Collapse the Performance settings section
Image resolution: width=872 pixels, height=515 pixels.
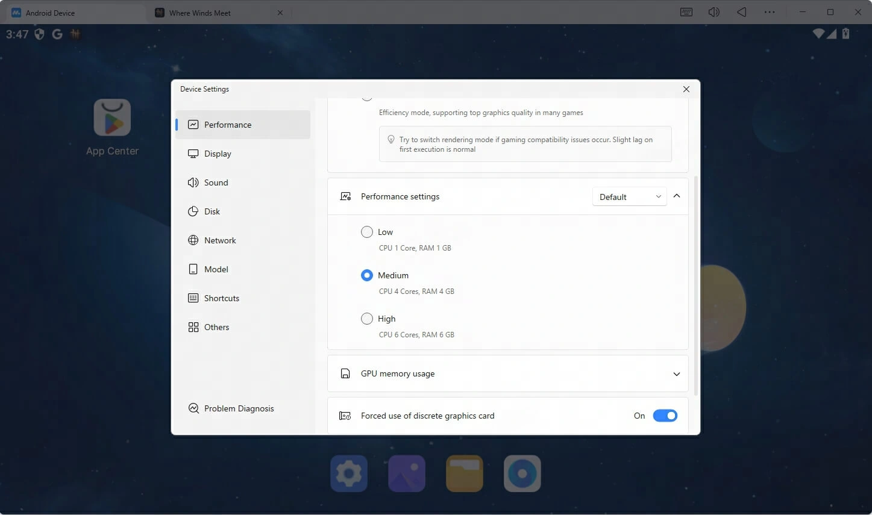point(676,196)
